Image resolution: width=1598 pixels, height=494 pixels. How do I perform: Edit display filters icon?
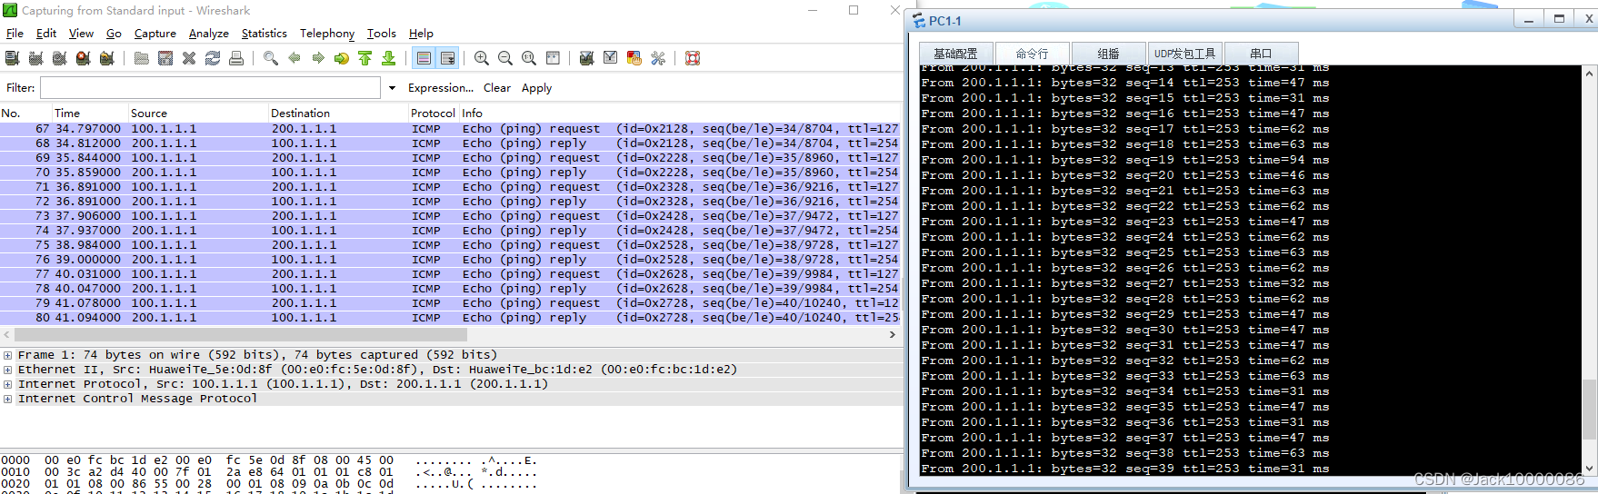point(611,58)
